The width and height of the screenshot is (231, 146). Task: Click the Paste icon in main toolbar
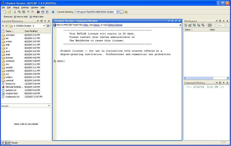[23, 12]
